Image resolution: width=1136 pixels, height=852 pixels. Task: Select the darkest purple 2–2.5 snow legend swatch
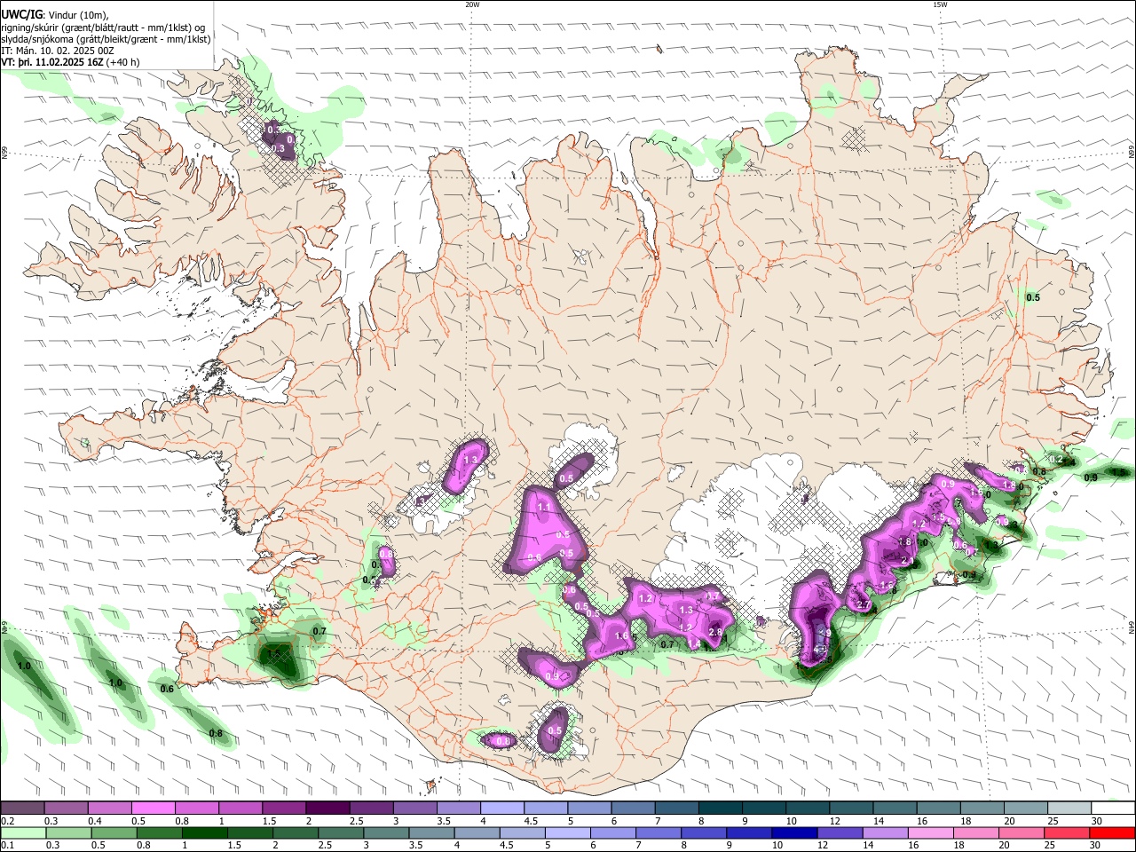(327, 809)
